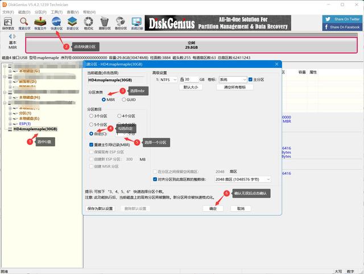Close the quick partition dialog

coord(277,64)
